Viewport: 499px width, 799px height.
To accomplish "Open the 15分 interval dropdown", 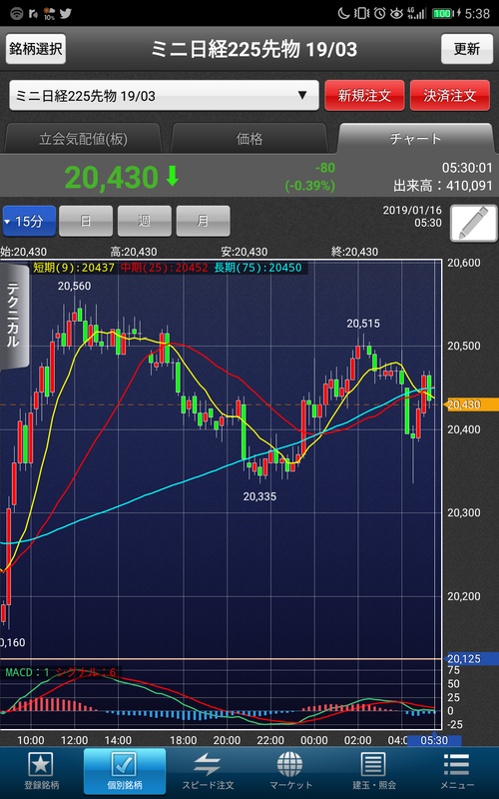I will (x=29, y=221).
